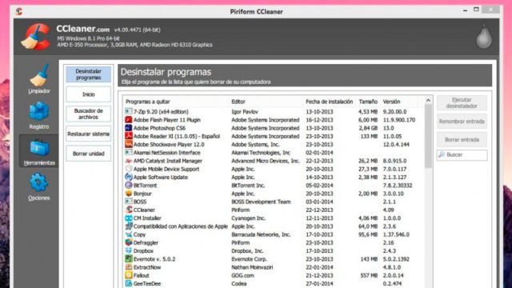
Task: Click the Bonjour program icon
Action: 129,194
